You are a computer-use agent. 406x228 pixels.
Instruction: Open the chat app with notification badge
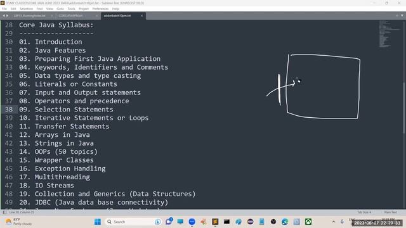tap(169, 222)
